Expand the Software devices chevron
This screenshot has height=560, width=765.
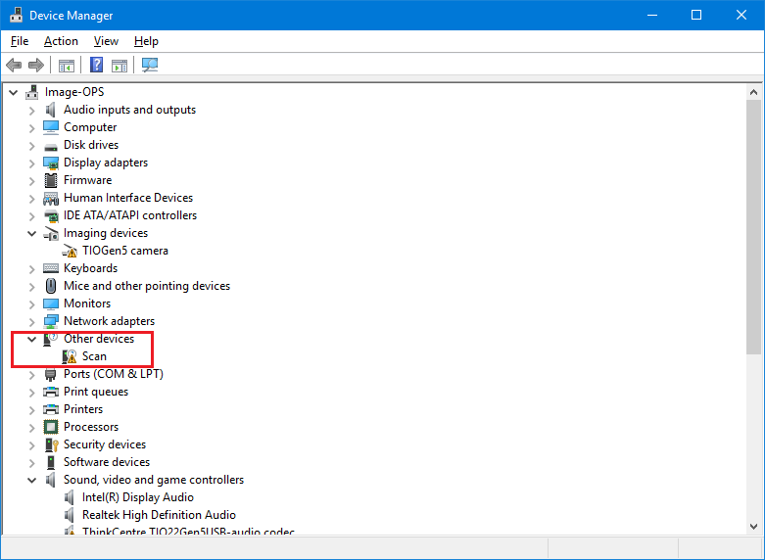pos(31,462)
